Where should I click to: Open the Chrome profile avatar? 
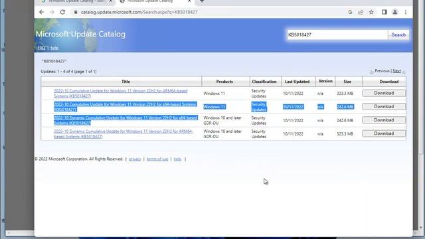395,12
